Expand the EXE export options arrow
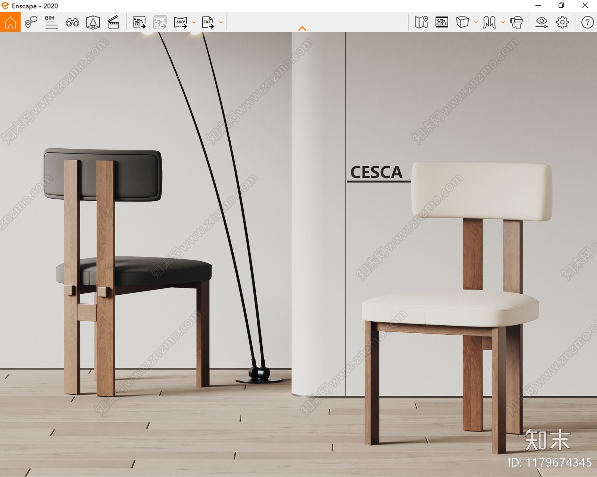This screenshot has height=477, width=597. [221, 22]
